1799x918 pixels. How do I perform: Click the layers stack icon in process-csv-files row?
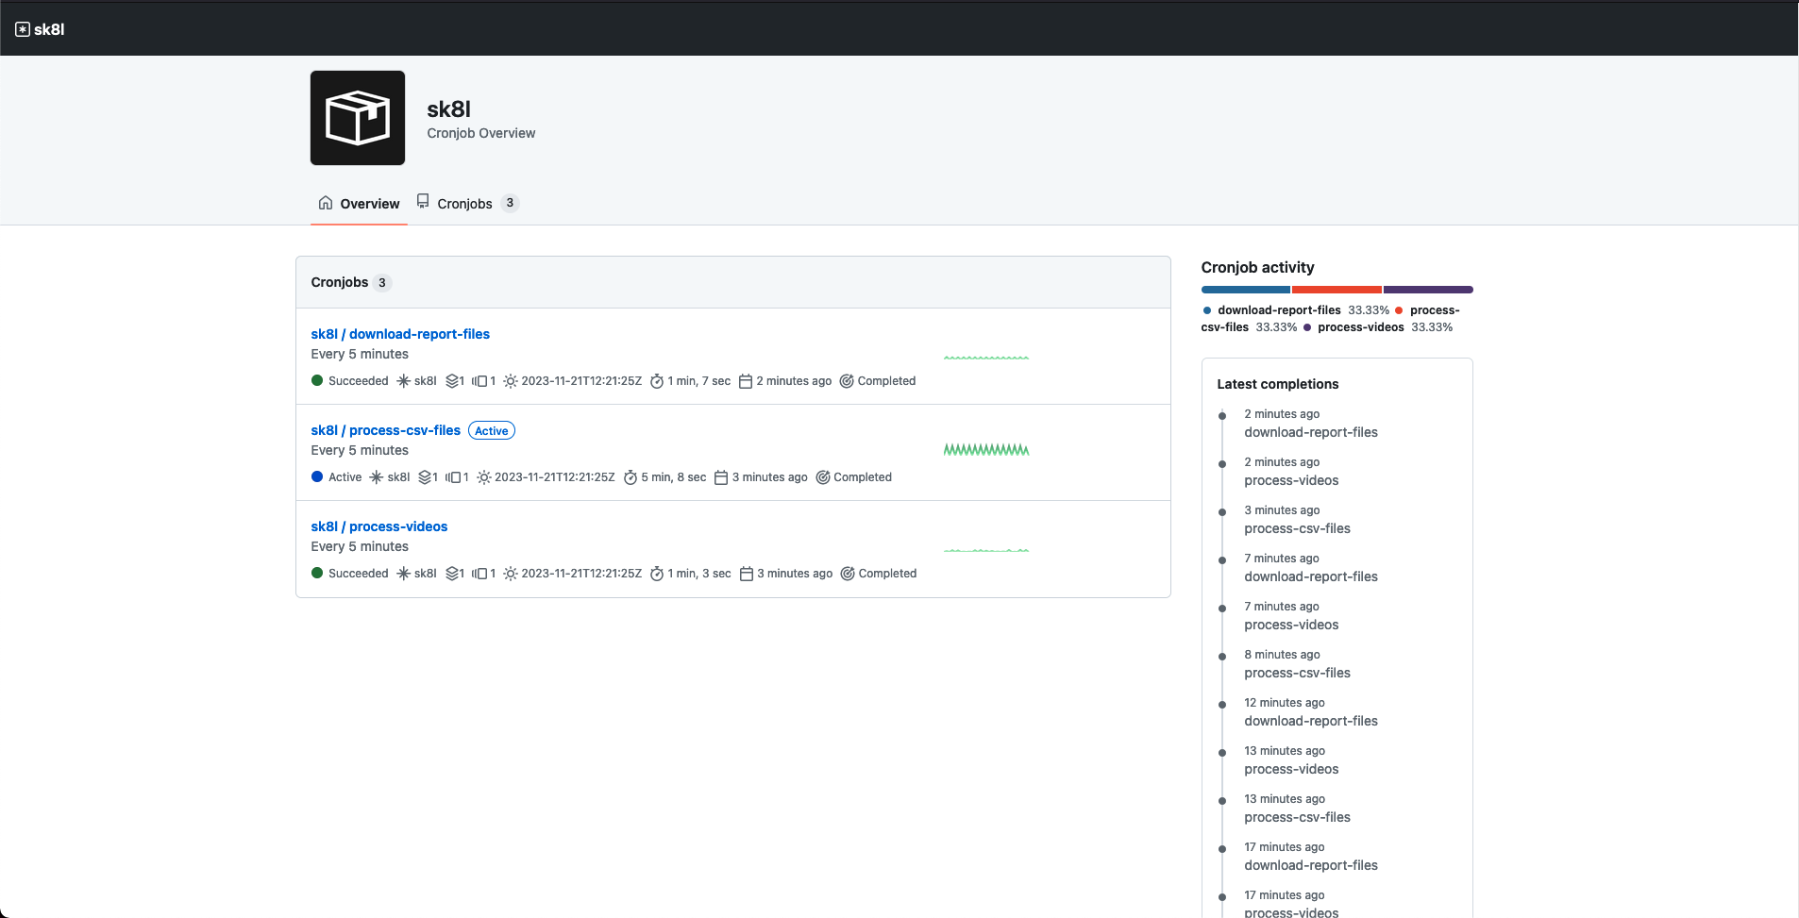pyautogui.click(x=426, y=477)
